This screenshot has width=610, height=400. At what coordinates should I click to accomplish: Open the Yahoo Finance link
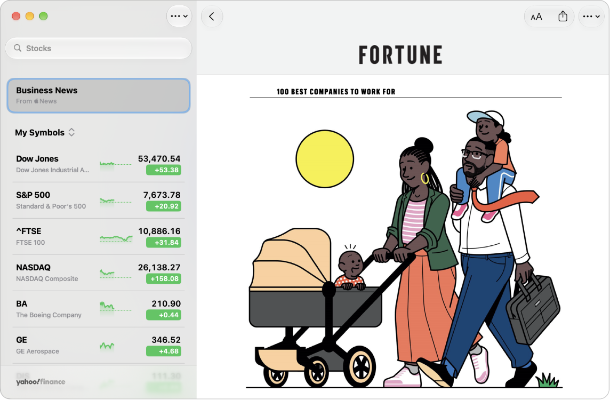click(41, 382)
